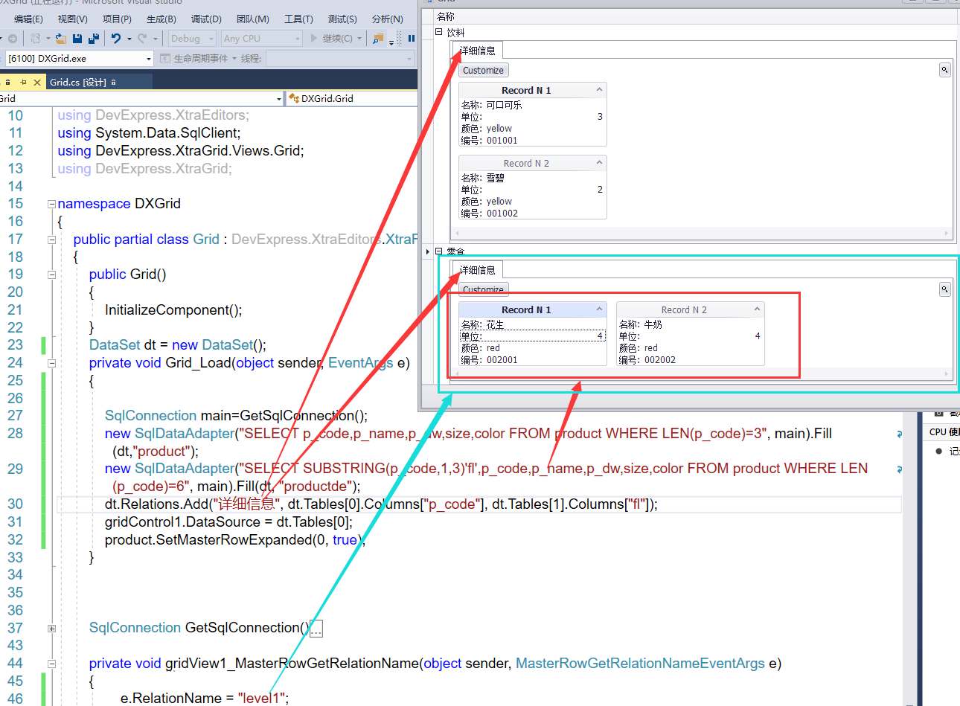Click the Customize button under 详细信息
The image size is (960, 706).
(x=483, y=69)
